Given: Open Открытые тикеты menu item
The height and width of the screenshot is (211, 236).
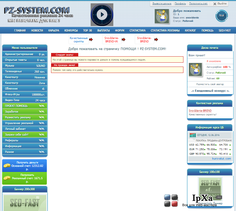Looking at the screenshot, I should 25,60.
